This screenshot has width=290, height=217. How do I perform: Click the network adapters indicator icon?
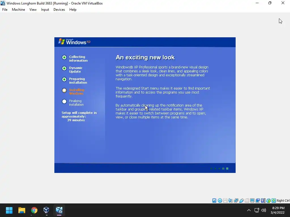[236, 200]
